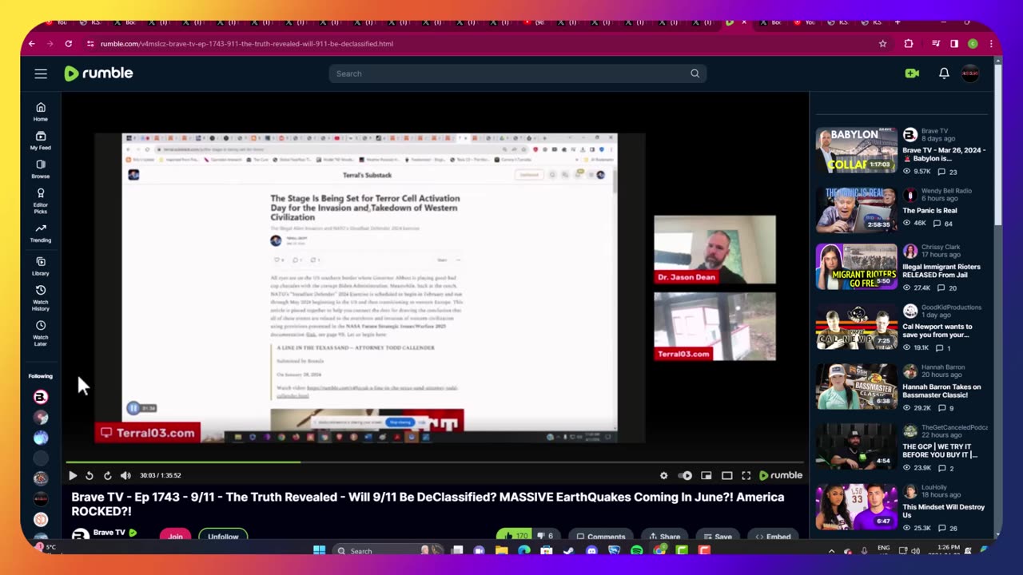Reload the page in Chrome
This screenshot has width=1023, height=575.
pos(68,44)
